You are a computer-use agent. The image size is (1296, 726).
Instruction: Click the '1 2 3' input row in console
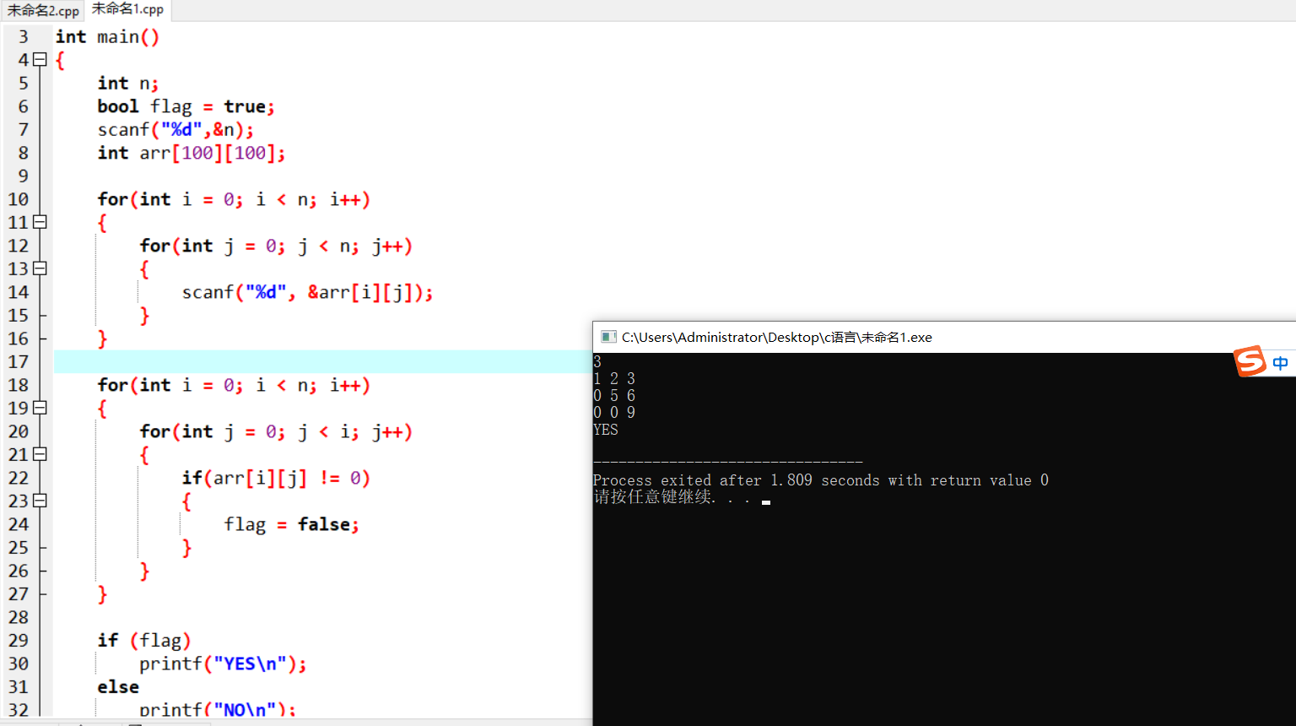pos(614,379)
